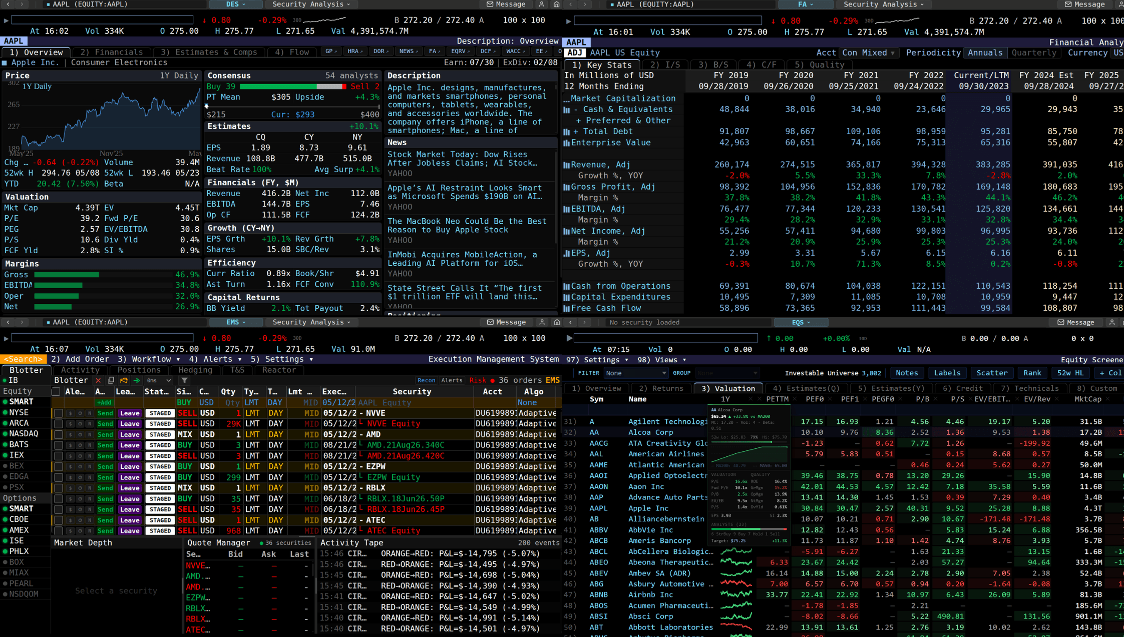Image resolution: width=1124 pixels, height=637 pixels.
Task: Go forward using DES panel forward arrow
Action: (x=22, y=4)
